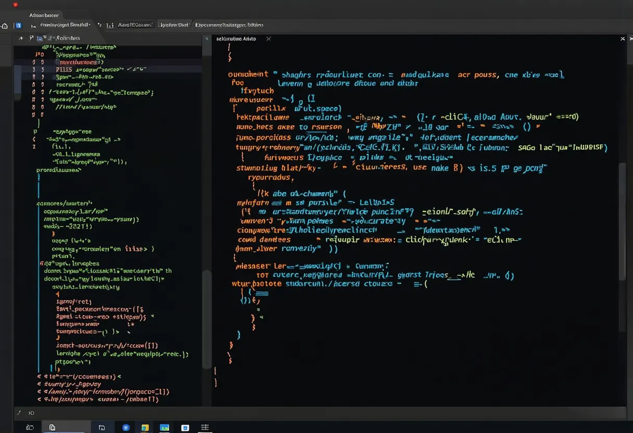Click the pencil icon in the bottom status bar

[x=19, y=413]
